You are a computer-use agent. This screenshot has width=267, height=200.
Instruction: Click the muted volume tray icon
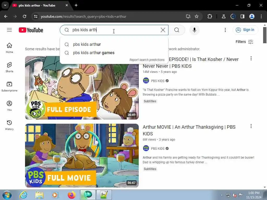tap(234, 195)
